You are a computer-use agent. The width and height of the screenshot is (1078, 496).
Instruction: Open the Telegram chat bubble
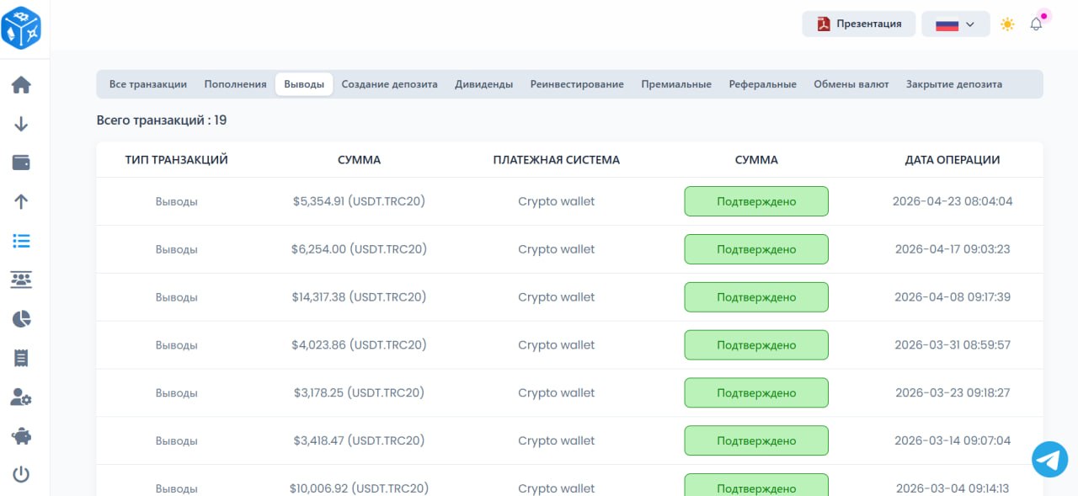pos(1049,459)
